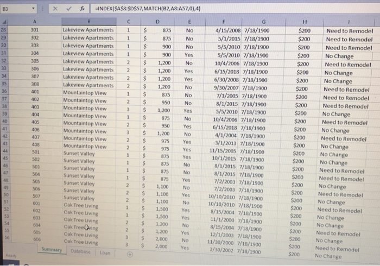Click the date cell 9/30/2007
This screenshot has height=266, width=380.
[x=226, y=88]
